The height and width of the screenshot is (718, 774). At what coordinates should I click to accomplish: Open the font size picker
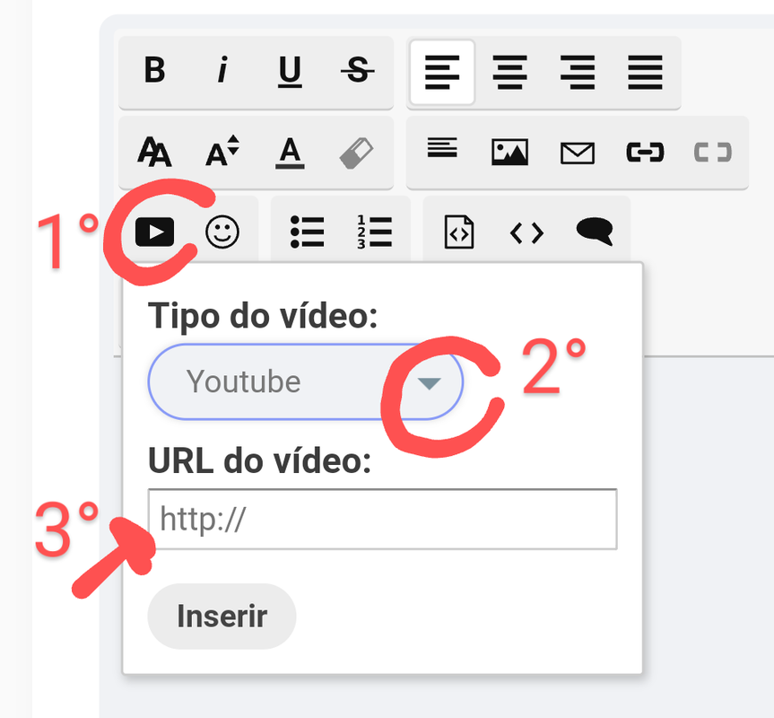tap(222, 152)
